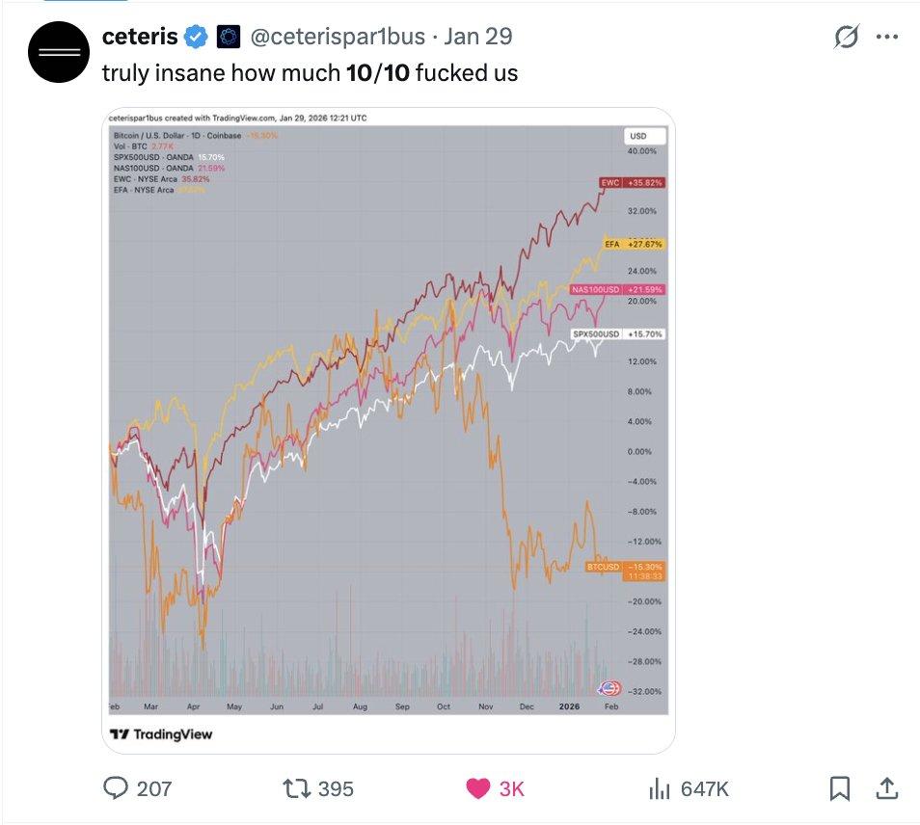The image size is (920, 825).
Task: View post analytics showing 647K views
Action: (x=660, y=788)
